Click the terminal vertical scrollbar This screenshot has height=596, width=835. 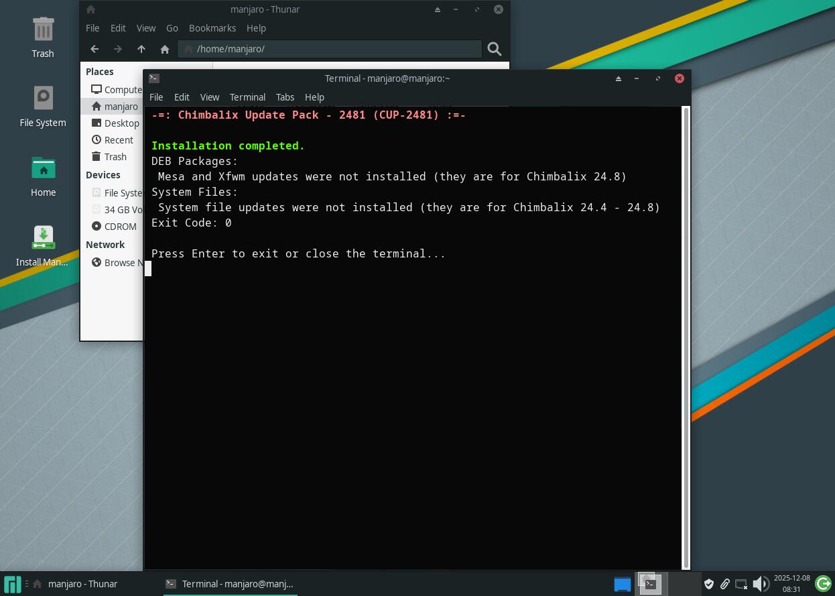[686, 337]
